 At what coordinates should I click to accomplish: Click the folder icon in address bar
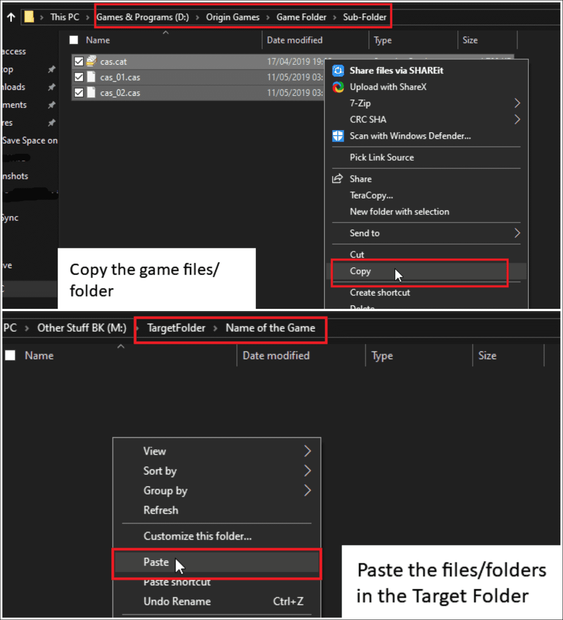click(x=29, y=17)
